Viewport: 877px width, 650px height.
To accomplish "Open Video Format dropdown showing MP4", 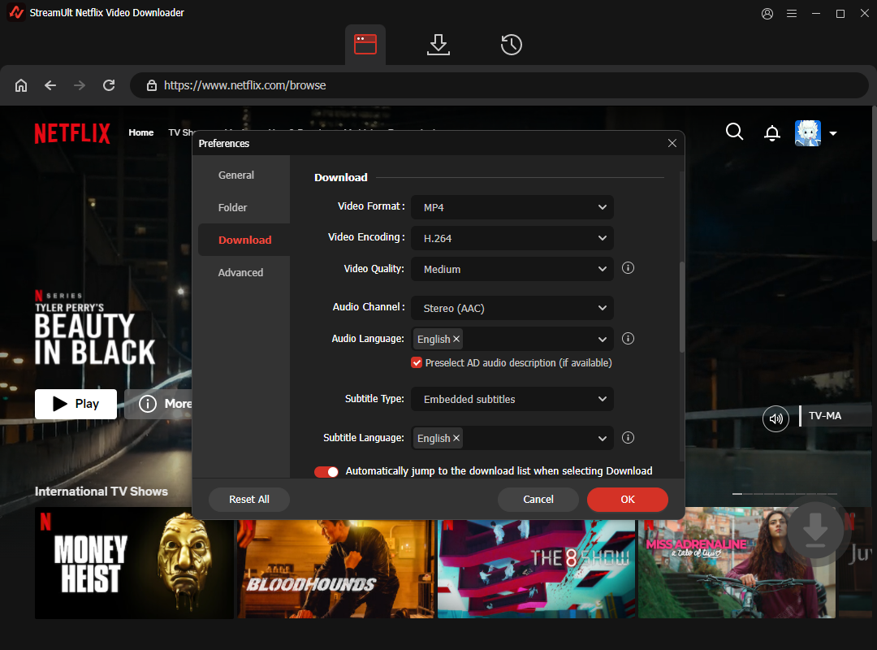I will coord(512,207).
